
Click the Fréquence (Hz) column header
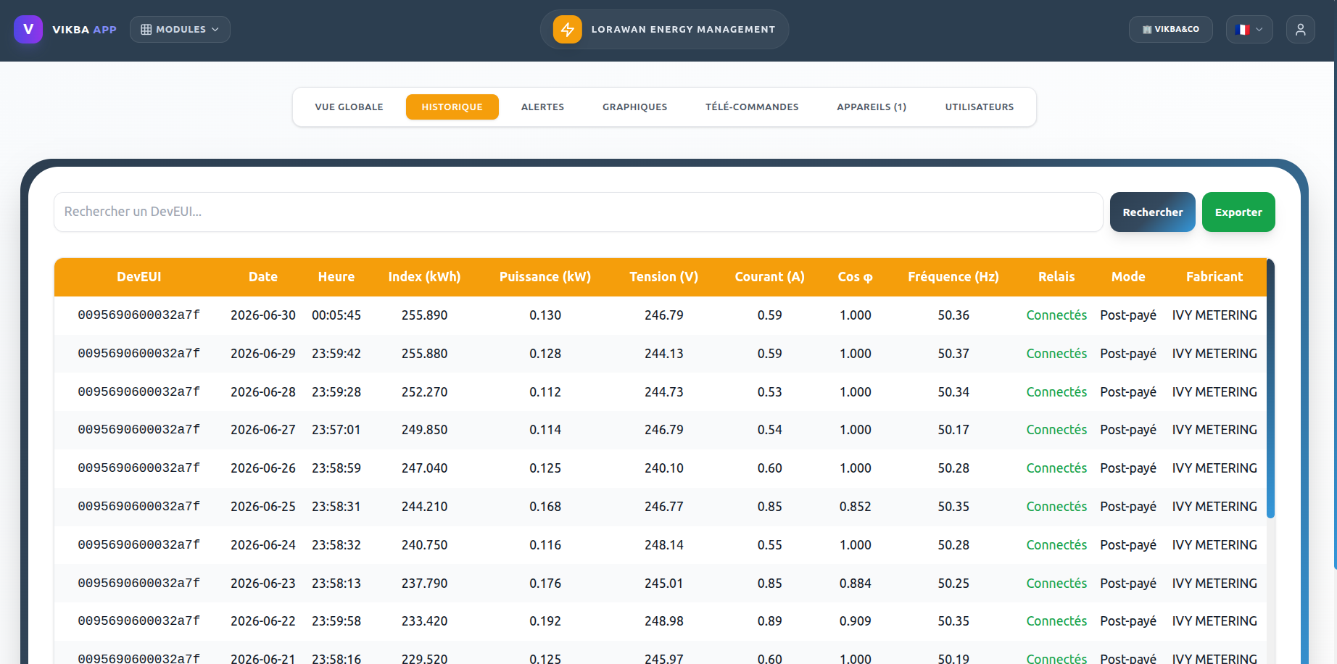coord(953,277)
